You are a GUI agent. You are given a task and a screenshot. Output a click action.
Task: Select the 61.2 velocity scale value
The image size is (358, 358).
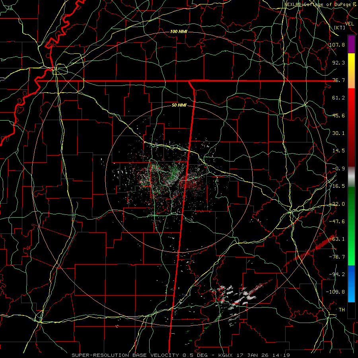[x=339, y=98]
